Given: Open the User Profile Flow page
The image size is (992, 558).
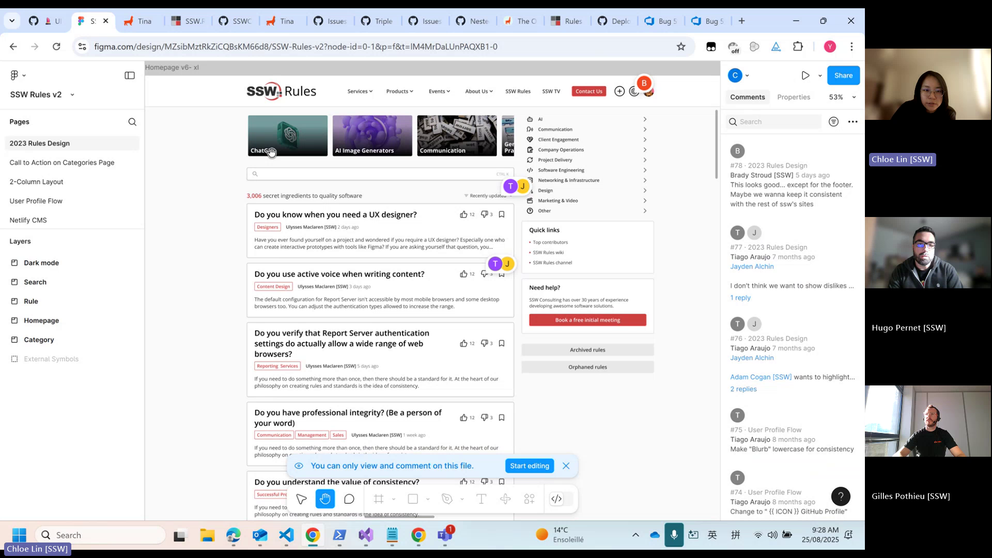Looking at the screenshot, I should pyautogui.click(x=72, y=201).
